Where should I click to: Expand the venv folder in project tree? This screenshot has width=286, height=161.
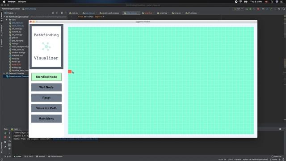pos(7,20)
